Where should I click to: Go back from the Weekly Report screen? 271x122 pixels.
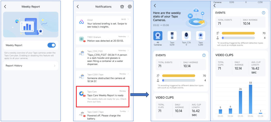tap(5, 6)
